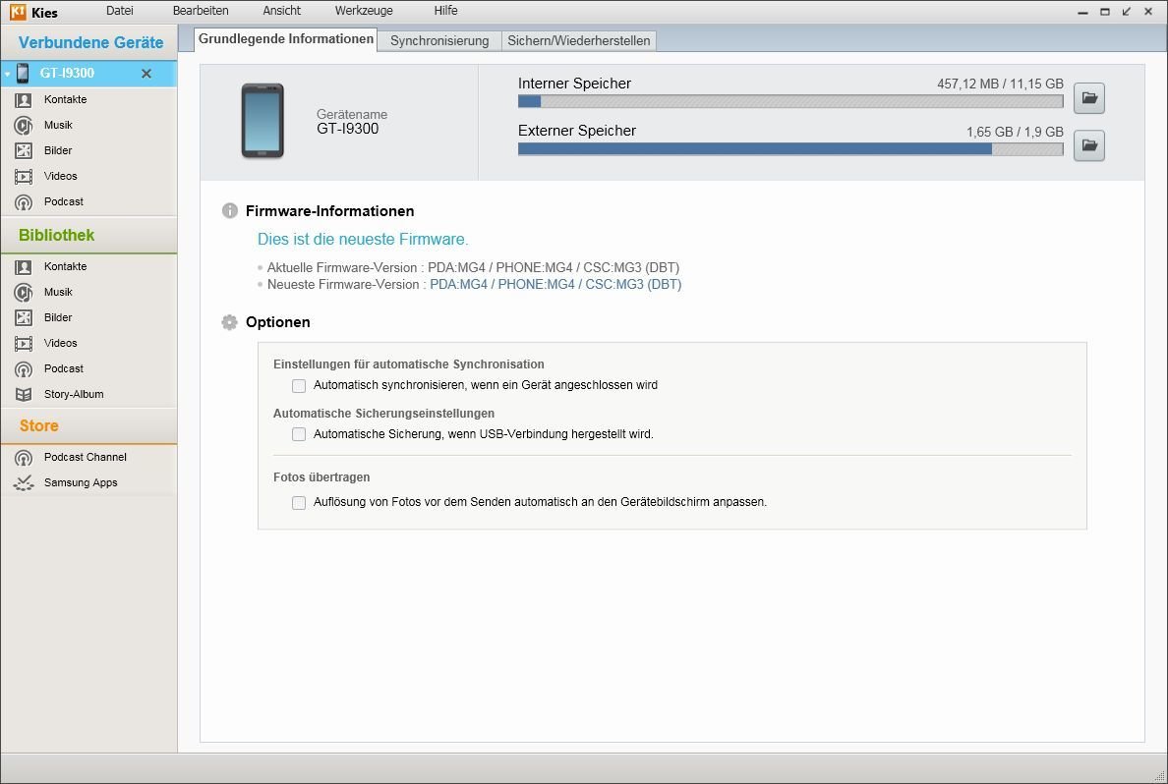Click the Externer Speicher usage bar
The width and height of the screenshot is (1168, 784).
(x=789, y=149)
